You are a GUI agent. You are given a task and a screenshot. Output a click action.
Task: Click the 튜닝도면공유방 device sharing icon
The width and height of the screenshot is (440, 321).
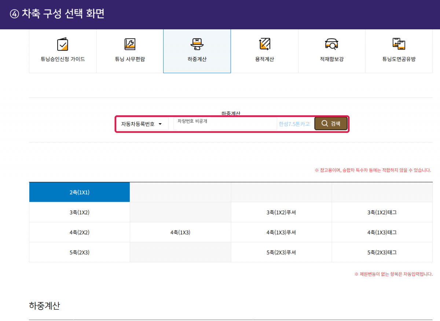(399, 44)
